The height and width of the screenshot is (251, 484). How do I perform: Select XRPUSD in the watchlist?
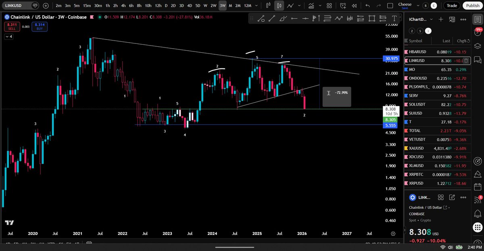(x=437, y=183)
